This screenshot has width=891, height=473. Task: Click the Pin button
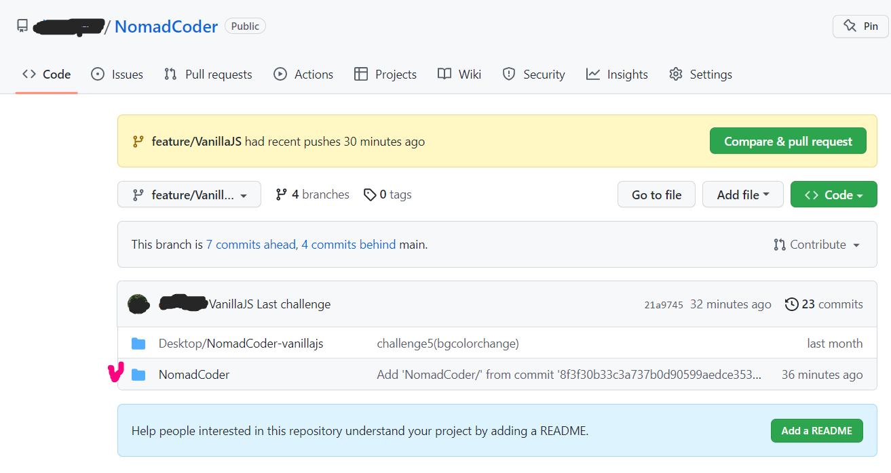tap(860, 26)
